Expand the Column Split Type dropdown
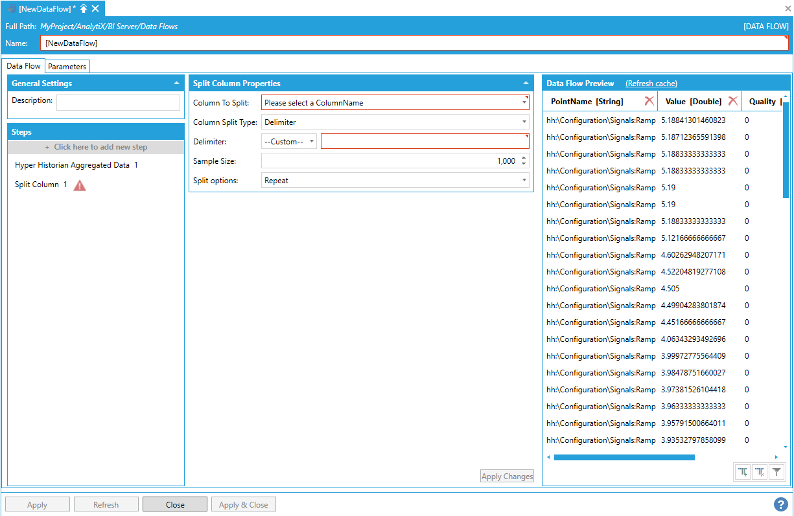 [x=395, y=122]
